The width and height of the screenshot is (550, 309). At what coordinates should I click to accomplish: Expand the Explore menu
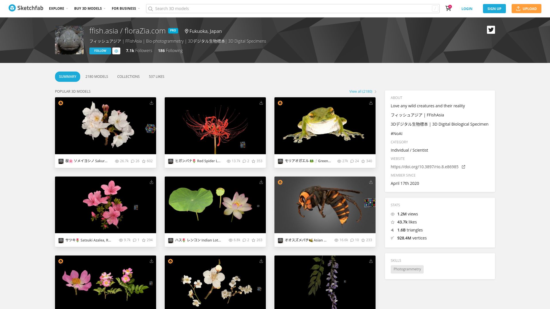pos(58,9)
